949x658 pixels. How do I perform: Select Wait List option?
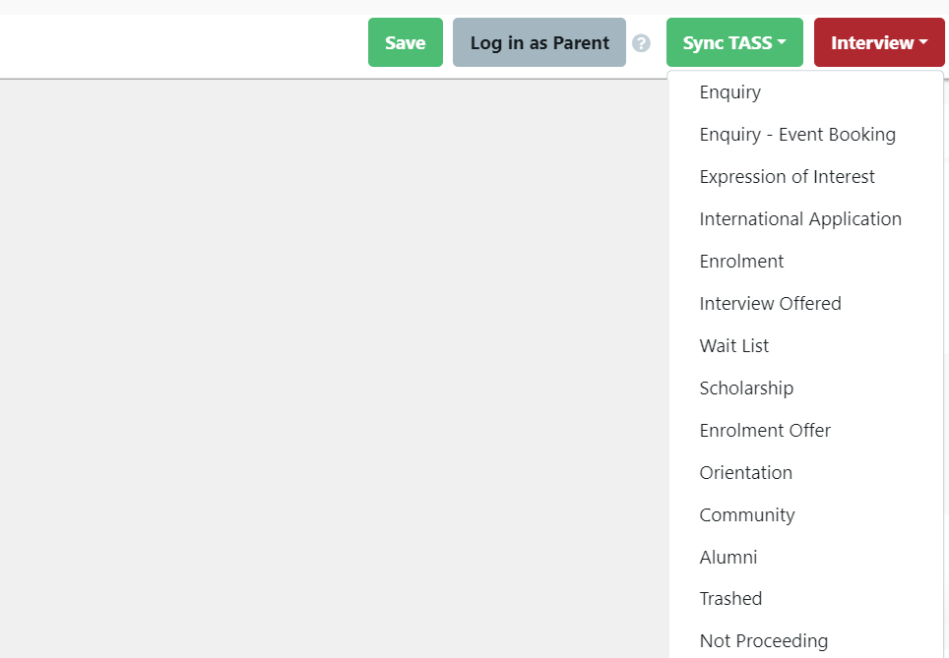(733, 345)
